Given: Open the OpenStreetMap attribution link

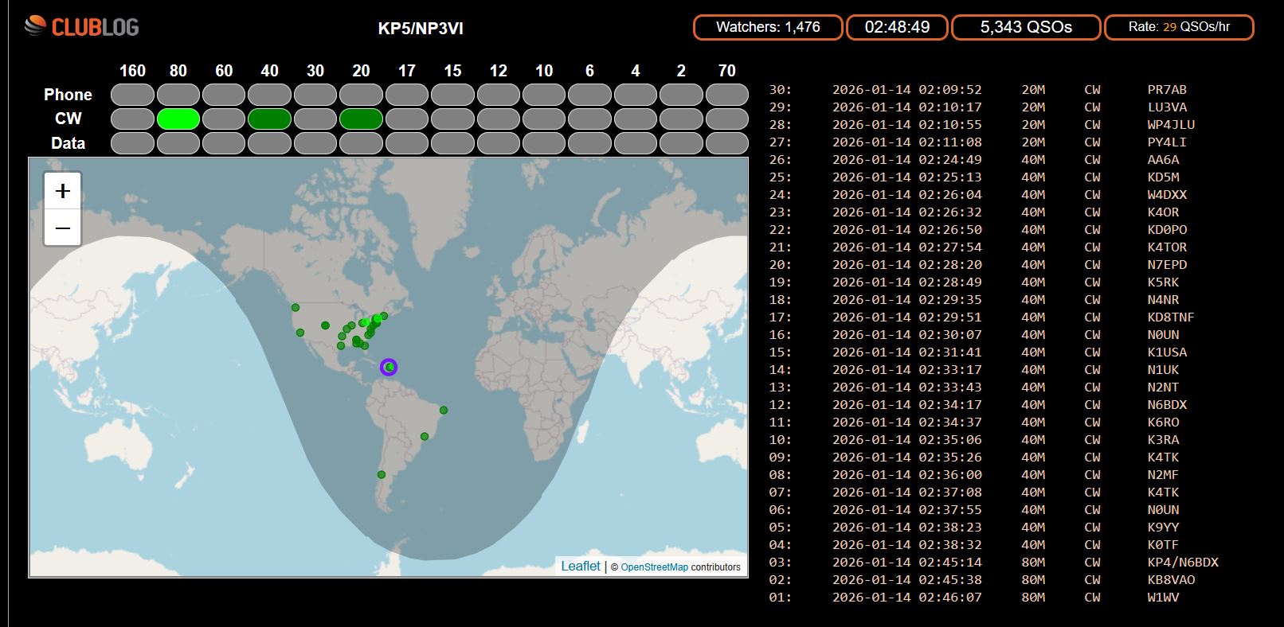Looking at the screenshot, I should click(x=654, y=567).
